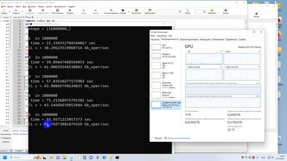Click the Выполнить (Run) toolbar icon
The width and height of the screenshot is (287, 161).
pos(136,12)
